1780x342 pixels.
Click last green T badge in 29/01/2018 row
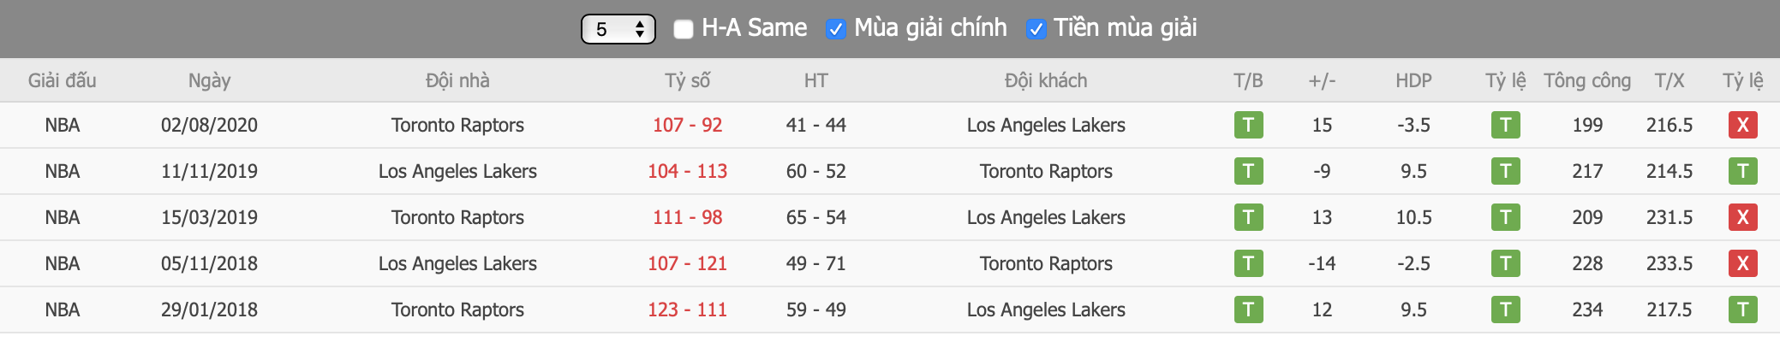1742,310
